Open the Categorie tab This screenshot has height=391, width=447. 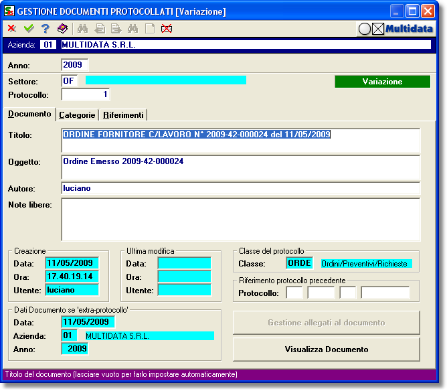point(77,115)
